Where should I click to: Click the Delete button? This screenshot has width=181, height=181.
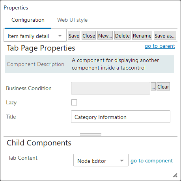pos(122,35)
